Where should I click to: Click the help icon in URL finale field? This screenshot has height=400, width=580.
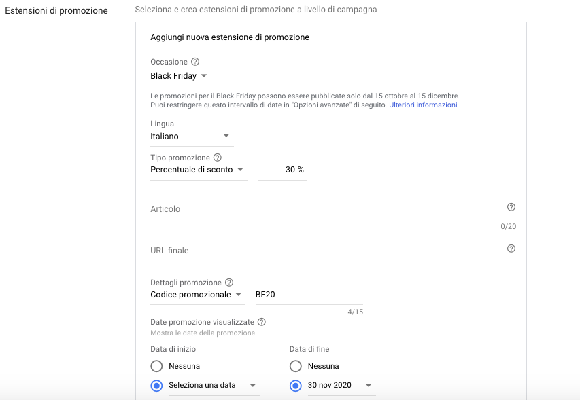click(511, 249)
